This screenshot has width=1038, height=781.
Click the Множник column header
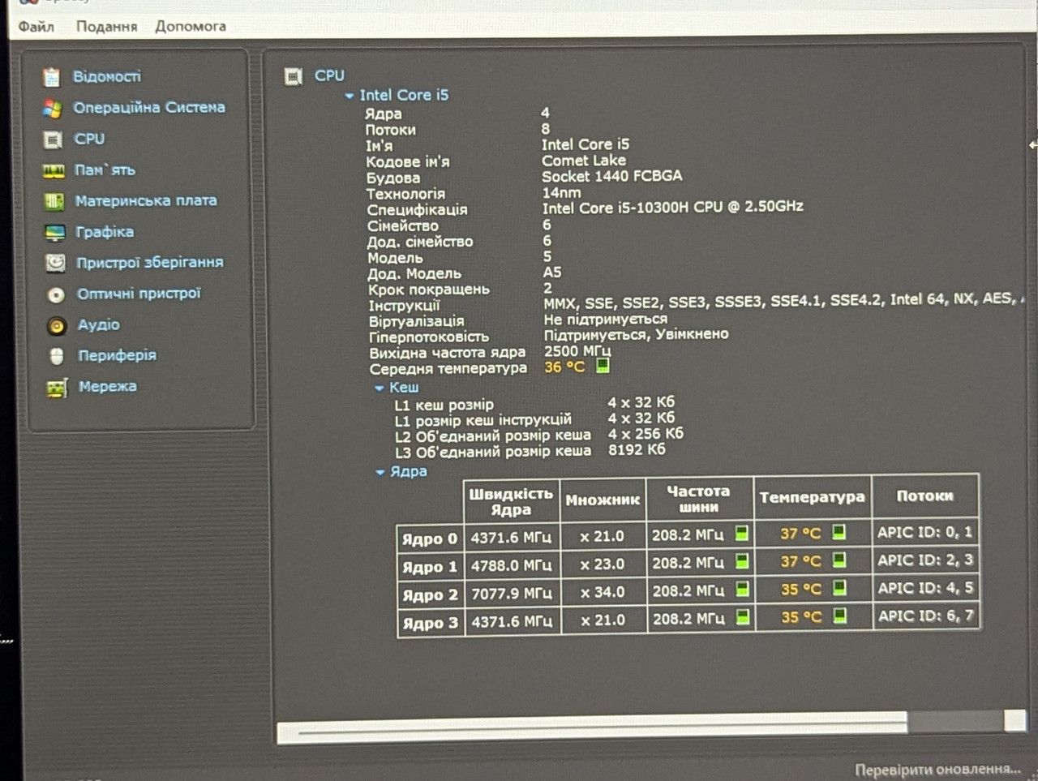pyautogui.click(x=603, y=500)
